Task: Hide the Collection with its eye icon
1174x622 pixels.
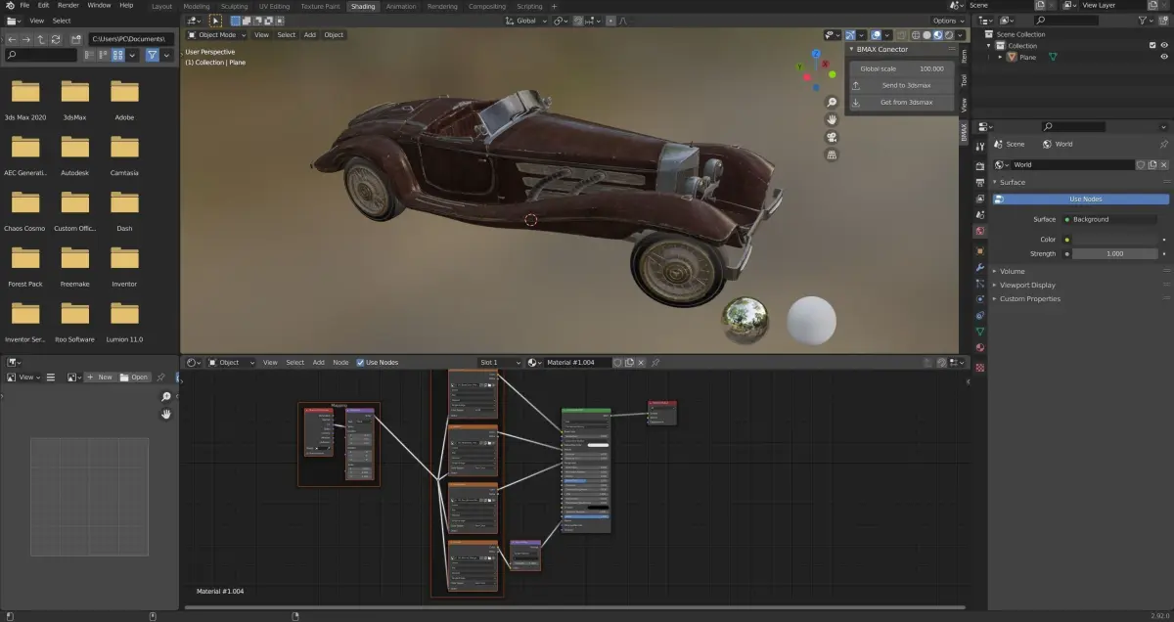Action: click(1164, 46)
